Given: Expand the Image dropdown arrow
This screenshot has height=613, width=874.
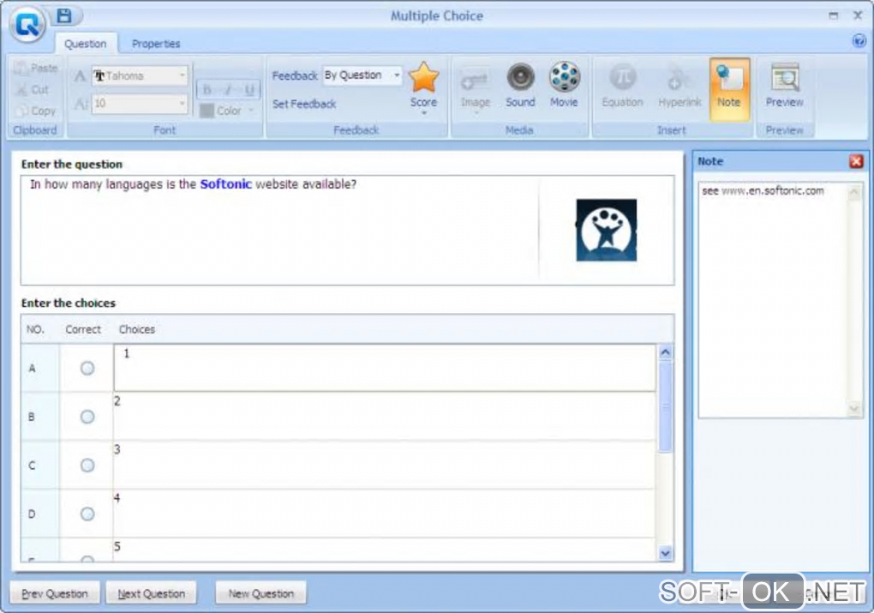Looking at the screenshot, I should pos(476,113).
